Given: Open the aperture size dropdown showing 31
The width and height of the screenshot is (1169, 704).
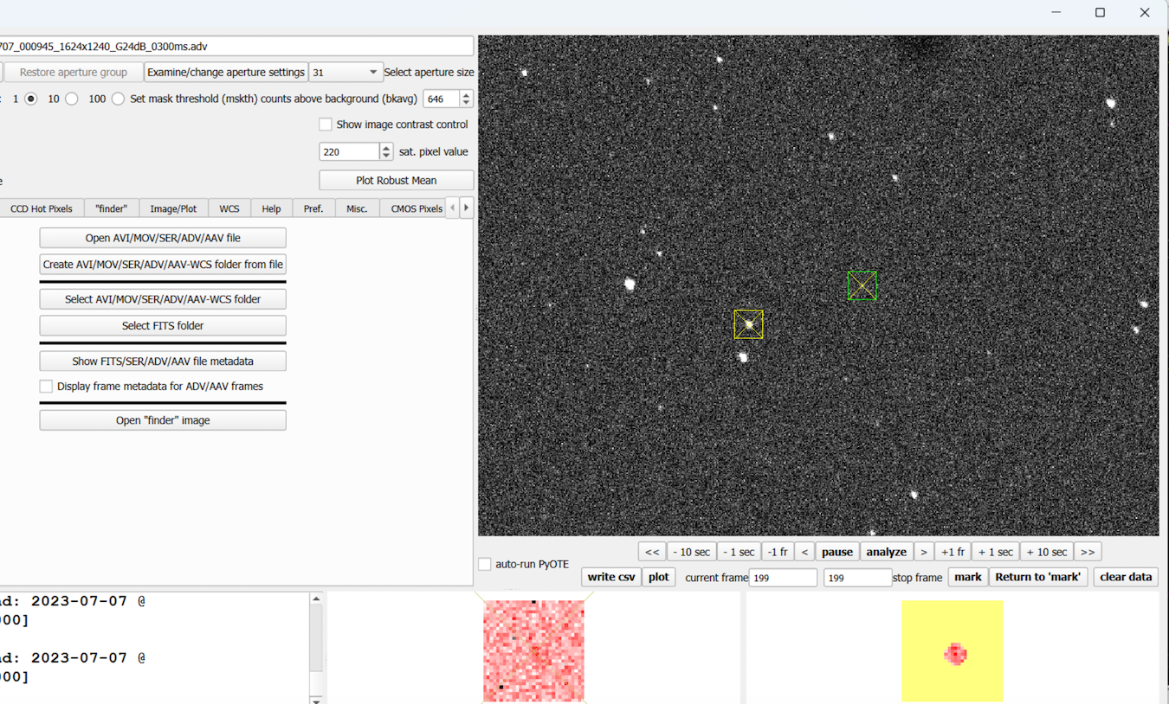Looking at the screenshot, I should coord(346,73).
